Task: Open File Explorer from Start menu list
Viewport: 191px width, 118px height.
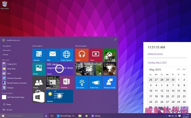Action: tap(7, 46)
